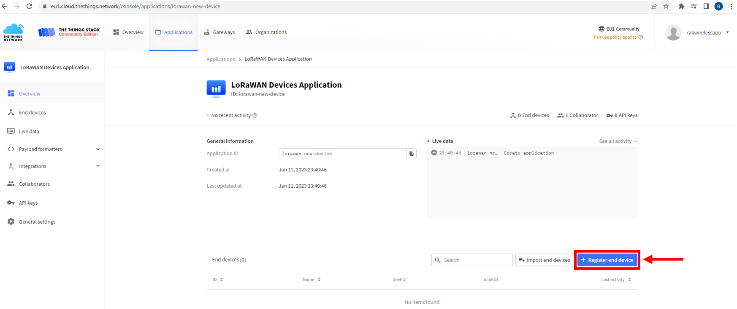This screenshot has width=737, height=309.
Task: Click Collaborators people icon in sidebar
Action: (11, 184)
